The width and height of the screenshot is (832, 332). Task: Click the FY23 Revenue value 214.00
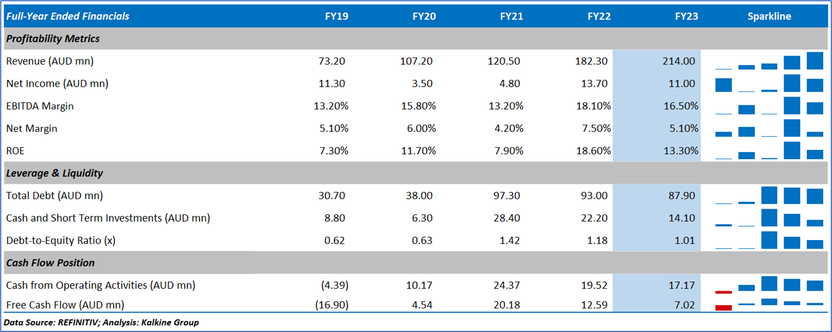[x=678, y=61]
